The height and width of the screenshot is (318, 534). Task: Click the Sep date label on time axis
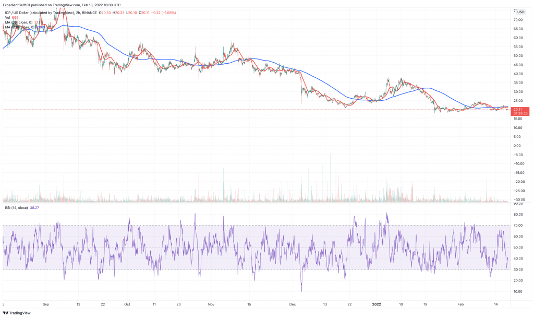pyautogui.click(x=46, y=304)
